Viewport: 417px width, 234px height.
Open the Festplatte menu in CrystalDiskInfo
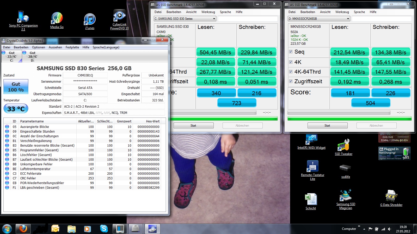(72, 47)
